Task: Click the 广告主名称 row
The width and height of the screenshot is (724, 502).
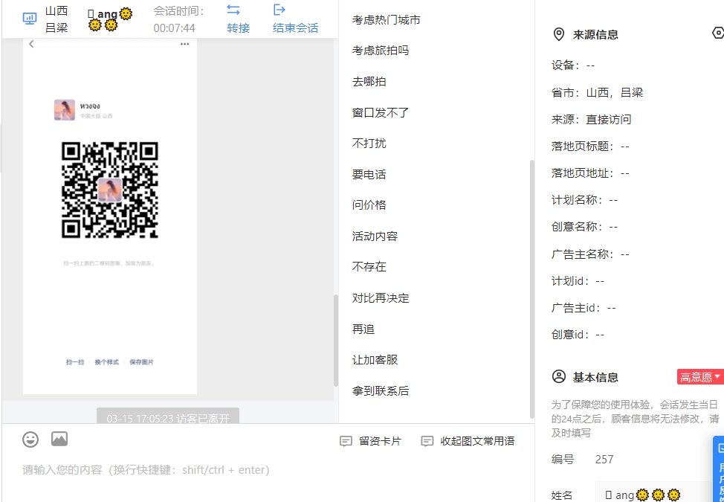Action: click(590, 254)
